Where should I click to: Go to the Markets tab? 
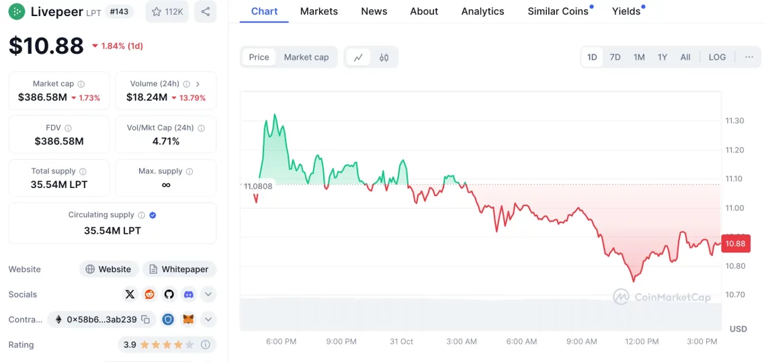coord(319,11)
